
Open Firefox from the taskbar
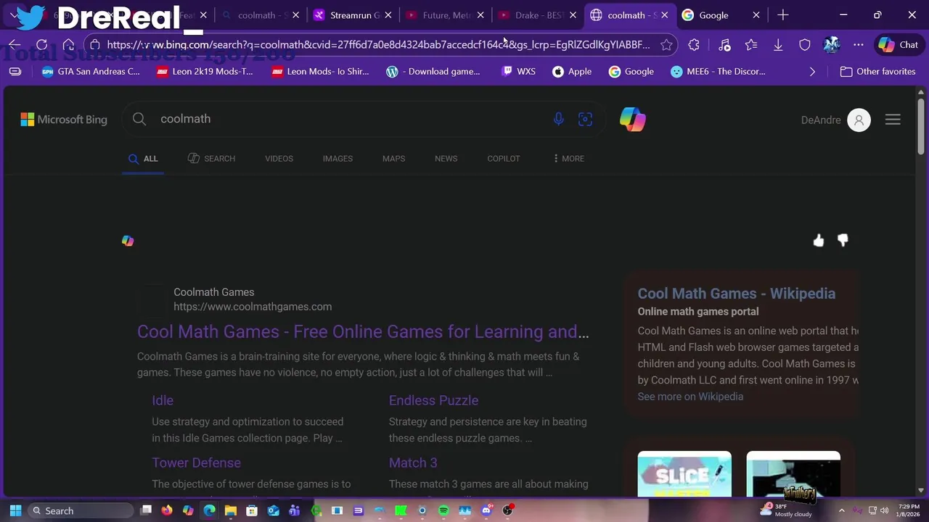pos(167,510)
